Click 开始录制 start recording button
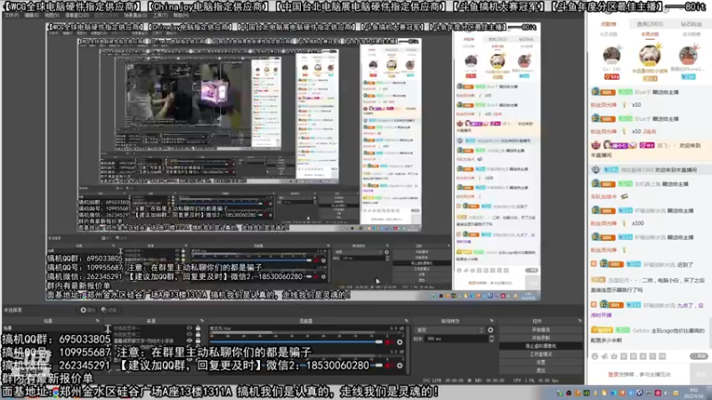 click(x=540, y=338)
